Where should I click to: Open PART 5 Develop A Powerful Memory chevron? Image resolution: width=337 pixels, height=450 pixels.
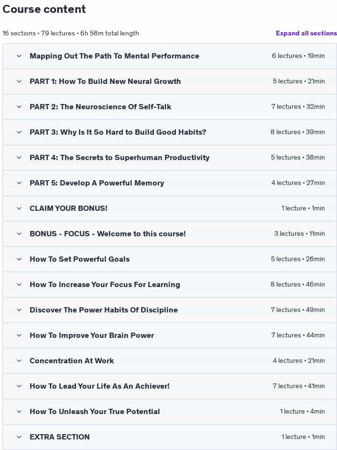point(19,183)
